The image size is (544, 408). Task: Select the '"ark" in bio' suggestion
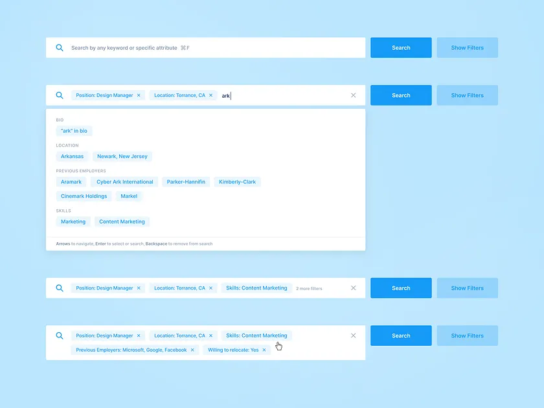(73, 131)
